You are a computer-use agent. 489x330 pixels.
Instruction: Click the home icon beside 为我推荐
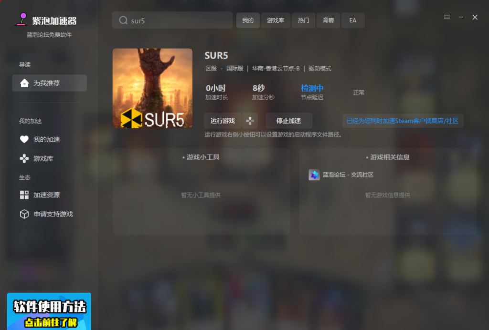click(x=24, y=83)
